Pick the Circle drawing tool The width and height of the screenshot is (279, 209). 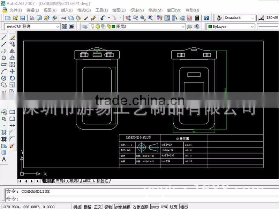point(4,78)
